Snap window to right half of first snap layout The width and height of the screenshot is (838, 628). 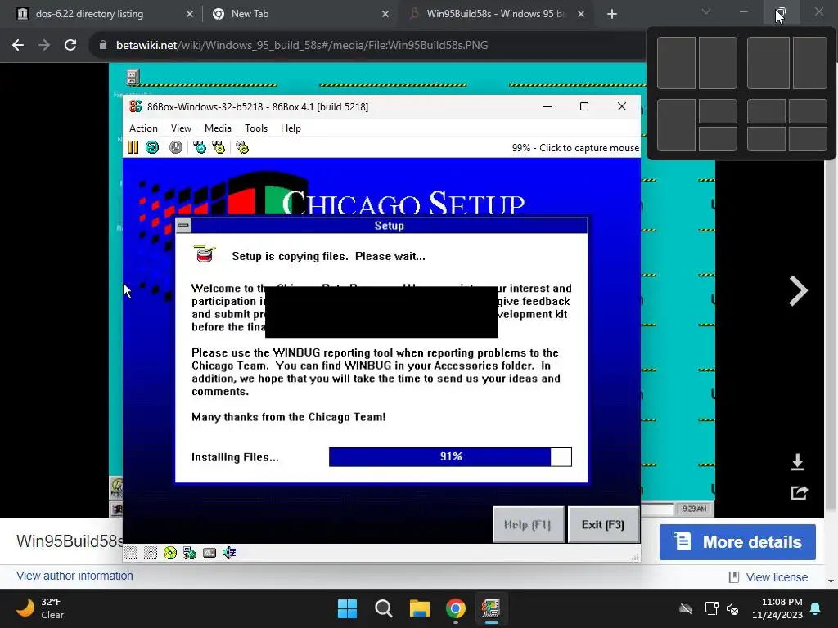click(x=718, y=63)
